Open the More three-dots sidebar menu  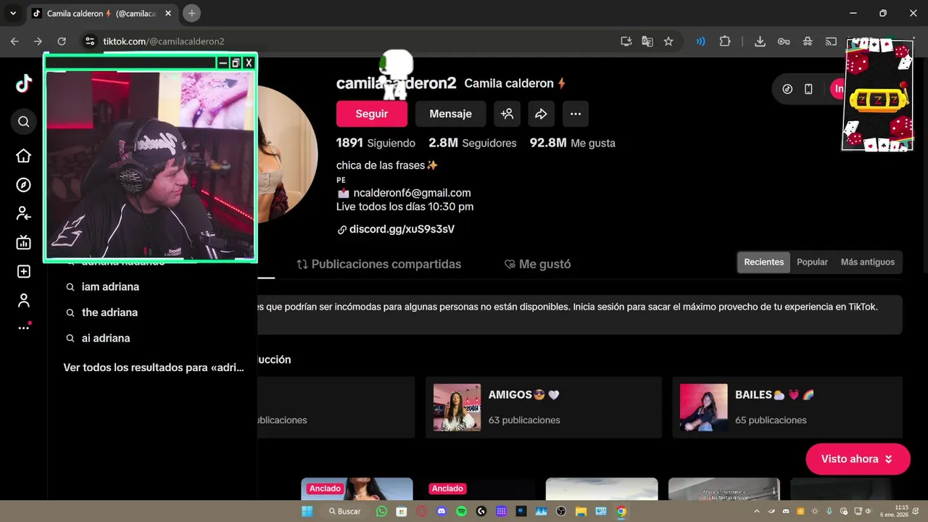click(23, 328)
